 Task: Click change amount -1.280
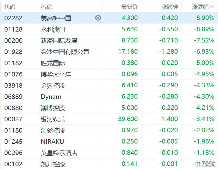pos(168,52)
